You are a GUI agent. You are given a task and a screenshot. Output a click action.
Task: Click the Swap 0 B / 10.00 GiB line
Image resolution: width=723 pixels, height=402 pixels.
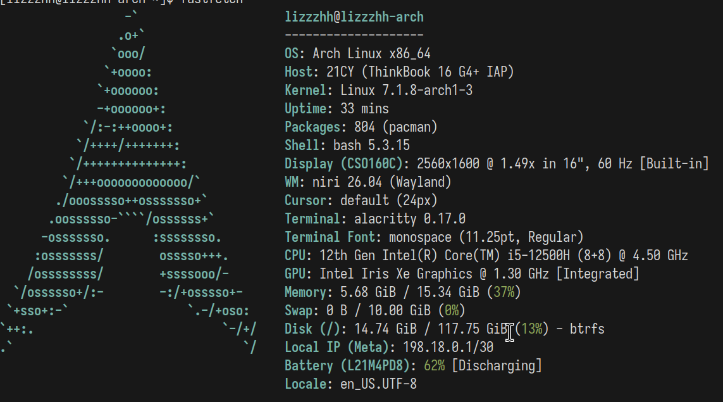pos(375,311)
